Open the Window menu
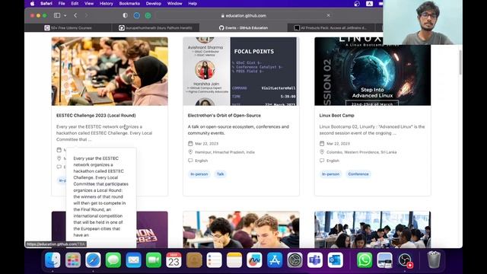 174,4
